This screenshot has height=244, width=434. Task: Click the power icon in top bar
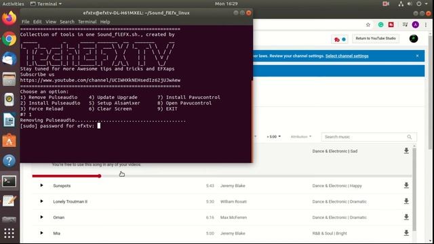click(419, 3)
